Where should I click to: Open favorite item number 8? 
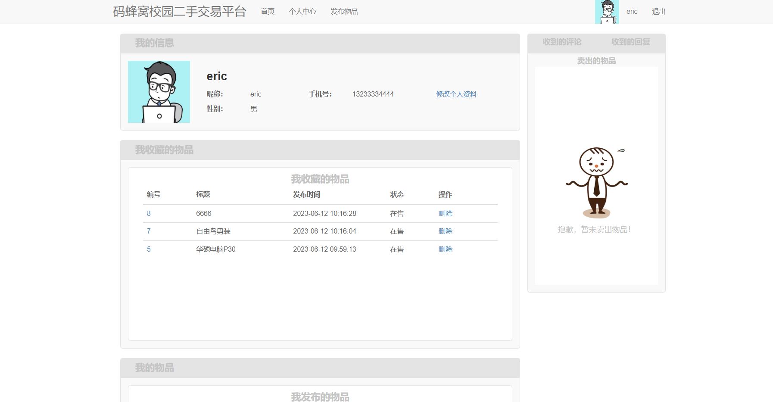[149, 213]
